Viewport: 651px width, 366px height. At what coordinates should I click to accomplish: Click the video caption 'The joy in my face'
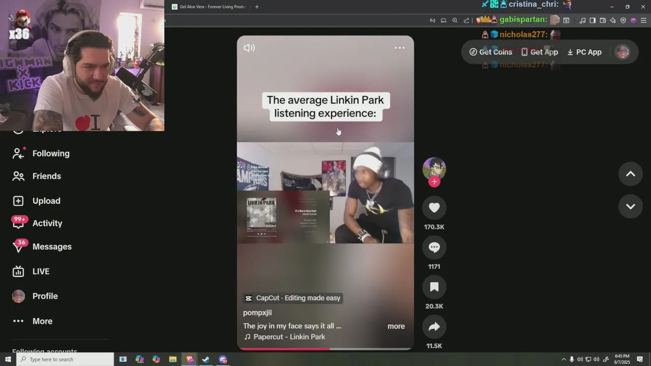pyautogui.click(x=292, y=326)
